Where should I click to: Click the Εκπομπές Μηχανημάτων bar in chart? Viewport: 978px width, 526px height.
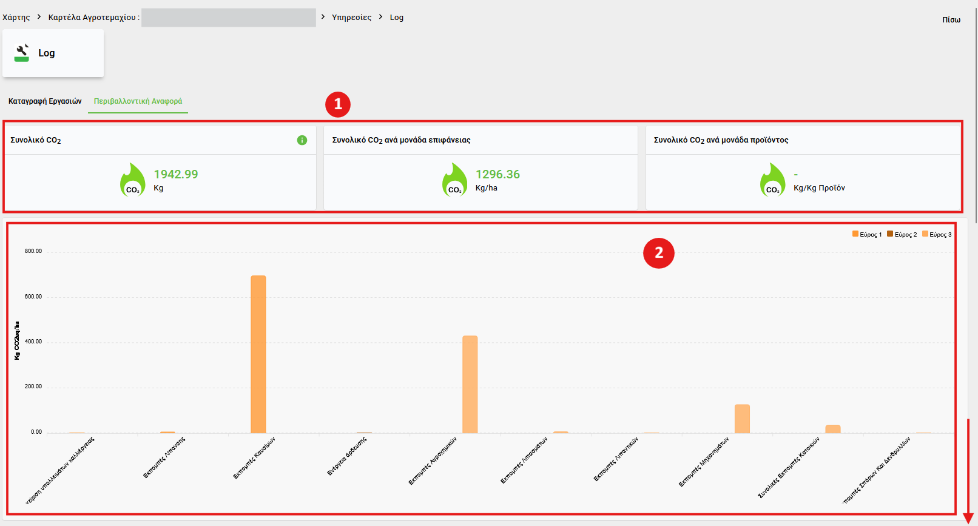(x=742, y=419)
